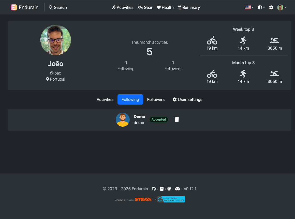Expand the language flag dropdown
This screenshot has height=219, width=295.
click(x=249, y=7)
